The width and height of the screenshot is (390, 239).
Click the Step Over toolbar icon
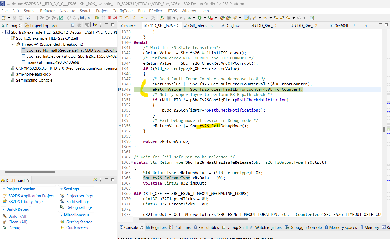tap(127, 18)
